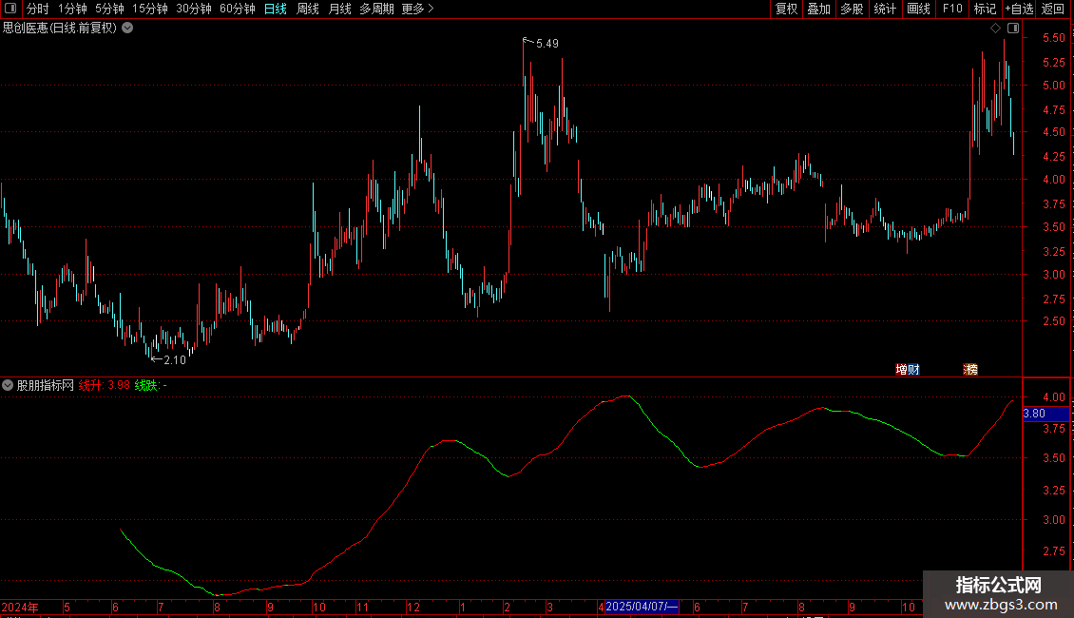Click the diamond icon at chart top right
Viewport: 1074px width, 618px height.
coord(995,29)
